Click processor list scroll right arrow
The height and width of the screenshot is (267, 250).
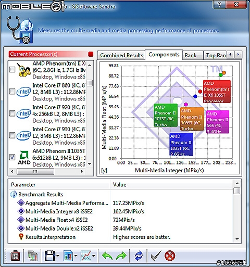coord(81,171)
